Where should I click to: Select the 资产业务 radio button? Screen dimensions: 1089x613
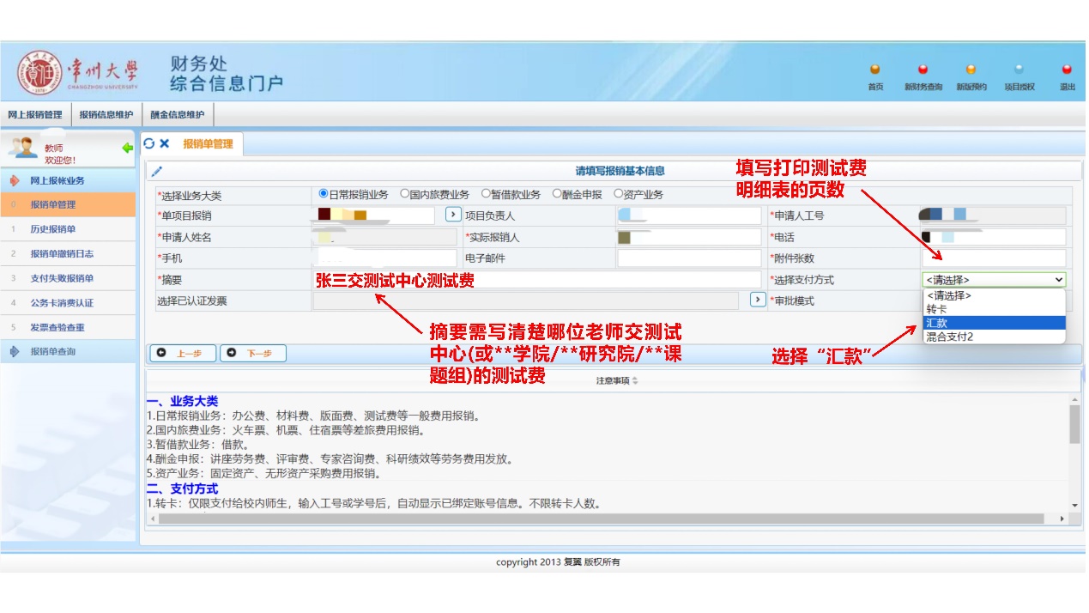[x=618, y=194]
